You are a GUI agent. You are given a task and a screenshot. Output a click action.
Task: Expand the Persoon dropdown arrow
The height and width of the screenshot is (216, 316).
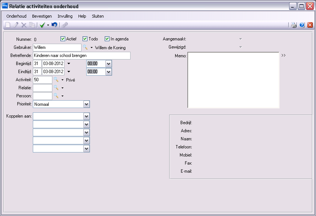pyautogui.click(x=62, y=96)
